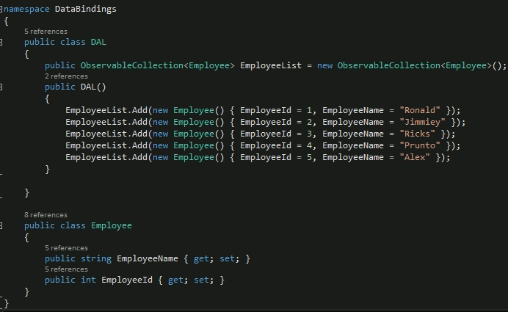The width and height of the screenshot is (508, 312).
Task: Click "EmployeeList.Add" on the Ronald line
Action: [x=106, y=110]
